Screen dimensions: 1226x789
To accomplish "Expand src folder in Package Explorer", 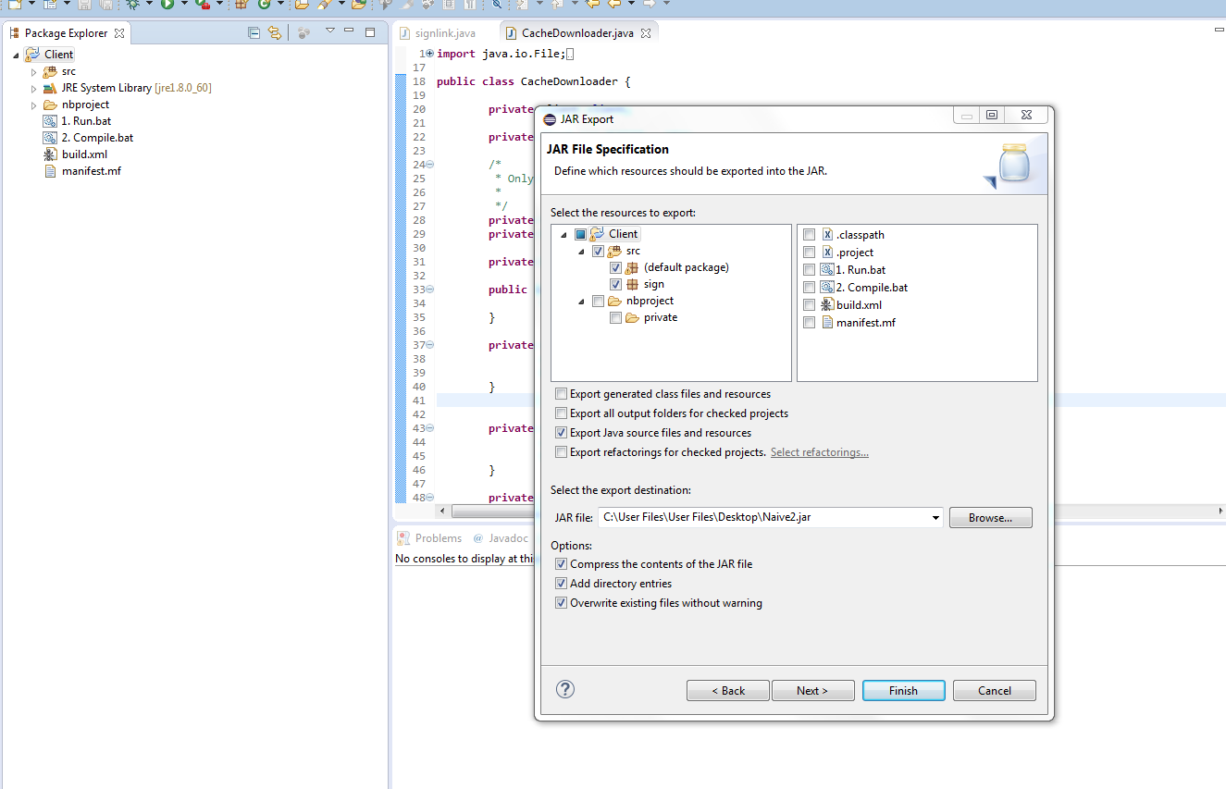I will [x=34, y=71].
